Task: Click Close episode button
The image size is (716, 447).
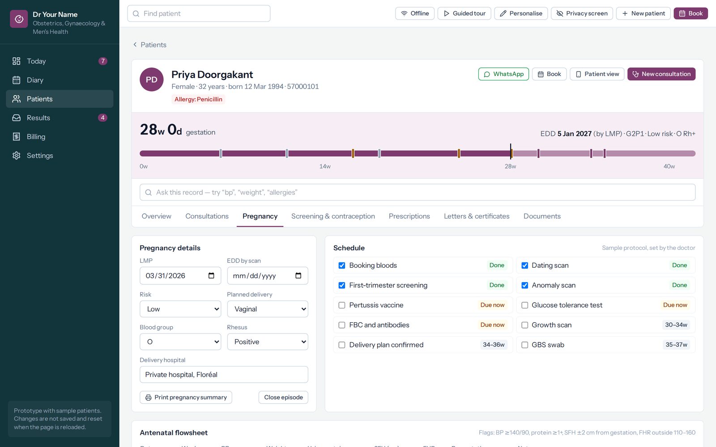Action: pos(283,397)
